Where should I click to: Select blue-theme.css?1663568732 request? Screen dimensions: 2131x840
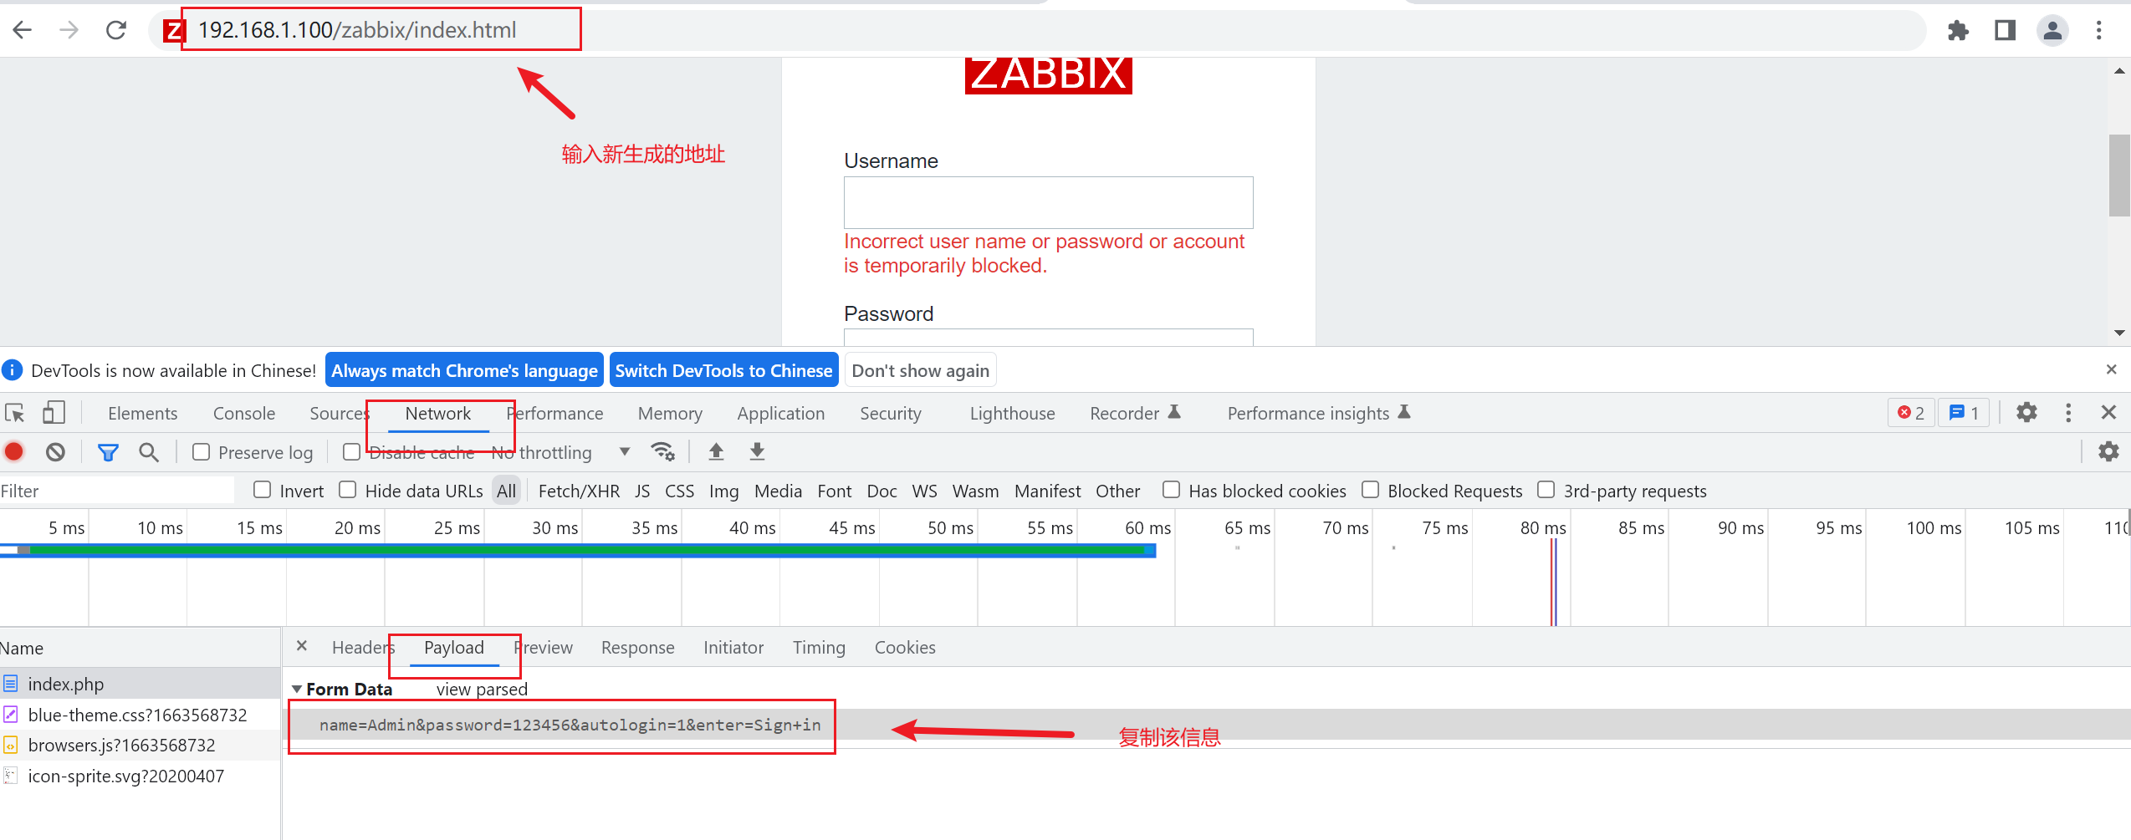pos(140,715)
